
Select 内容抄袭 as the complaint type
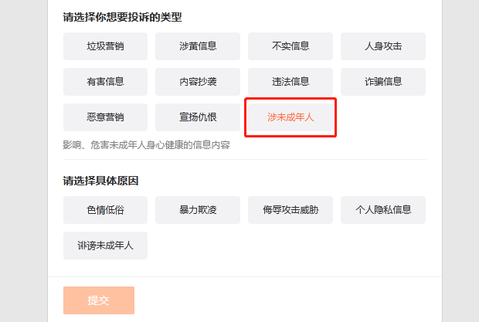[198, 82]
